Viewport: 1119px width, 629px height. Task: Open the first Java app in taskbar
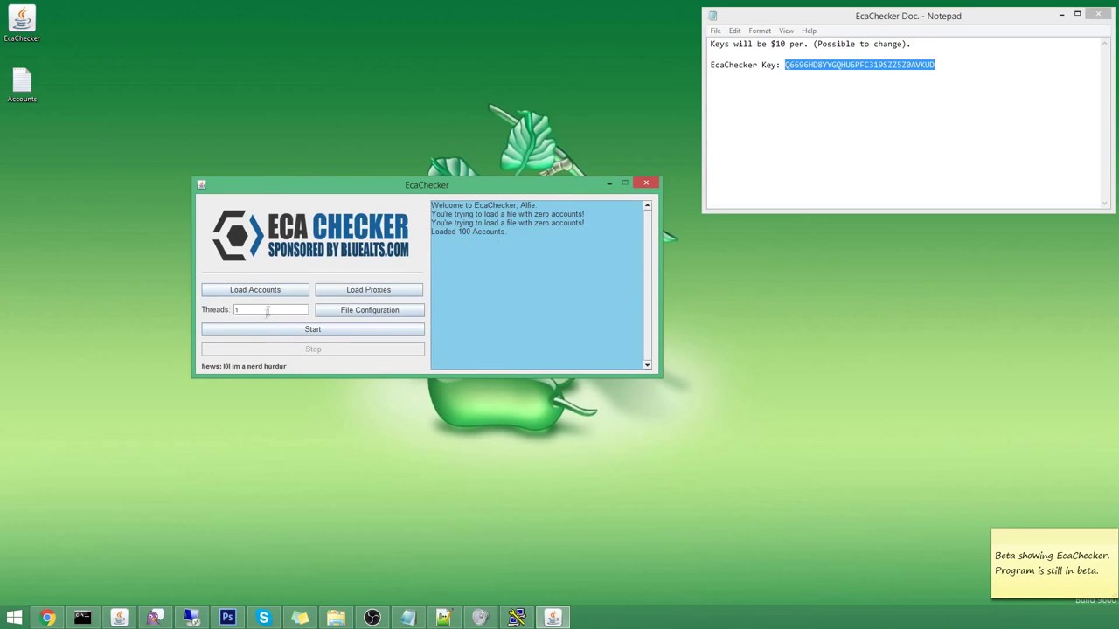point(119,618)
